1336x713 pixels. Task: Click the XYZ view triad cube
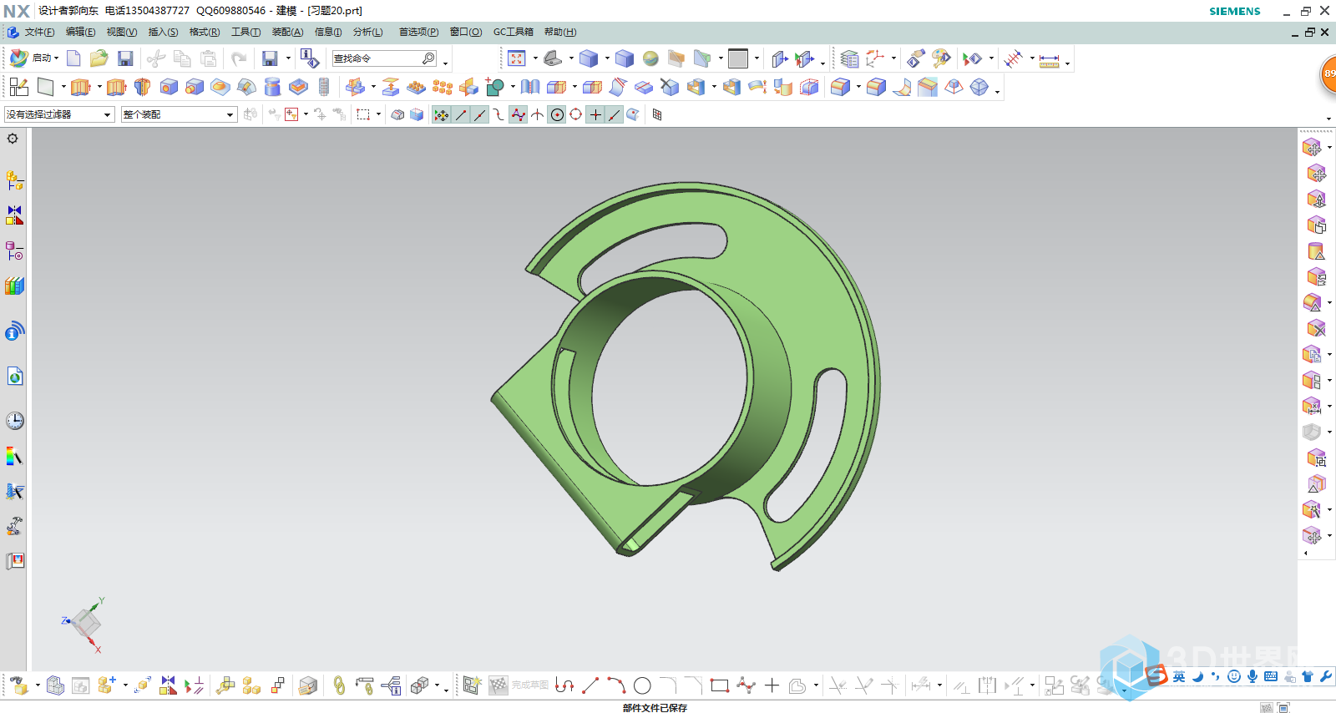coord(84,623)
